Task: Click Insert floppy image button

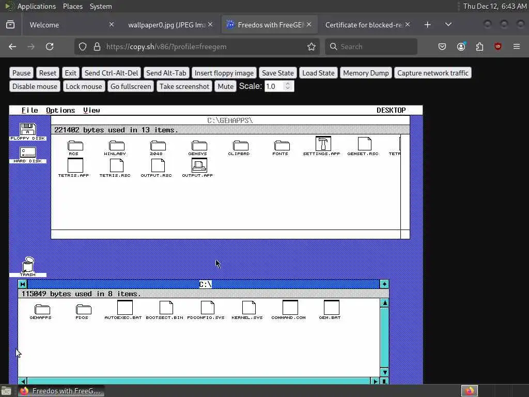Action: pyautogui.click(x=224, y=73)
